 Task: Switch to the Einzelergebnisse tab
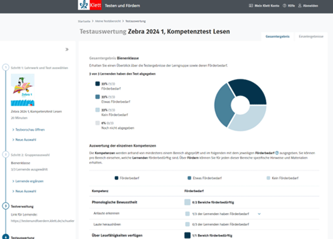pyautogui.click(x=311, y=37)
